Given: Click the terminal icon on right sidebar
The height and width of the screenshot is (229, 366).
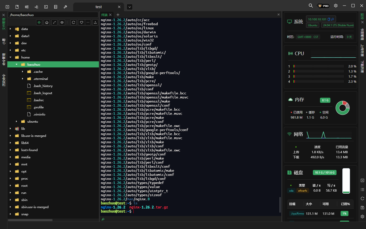Looking at the screenshot, I should (x=362, y=180).
